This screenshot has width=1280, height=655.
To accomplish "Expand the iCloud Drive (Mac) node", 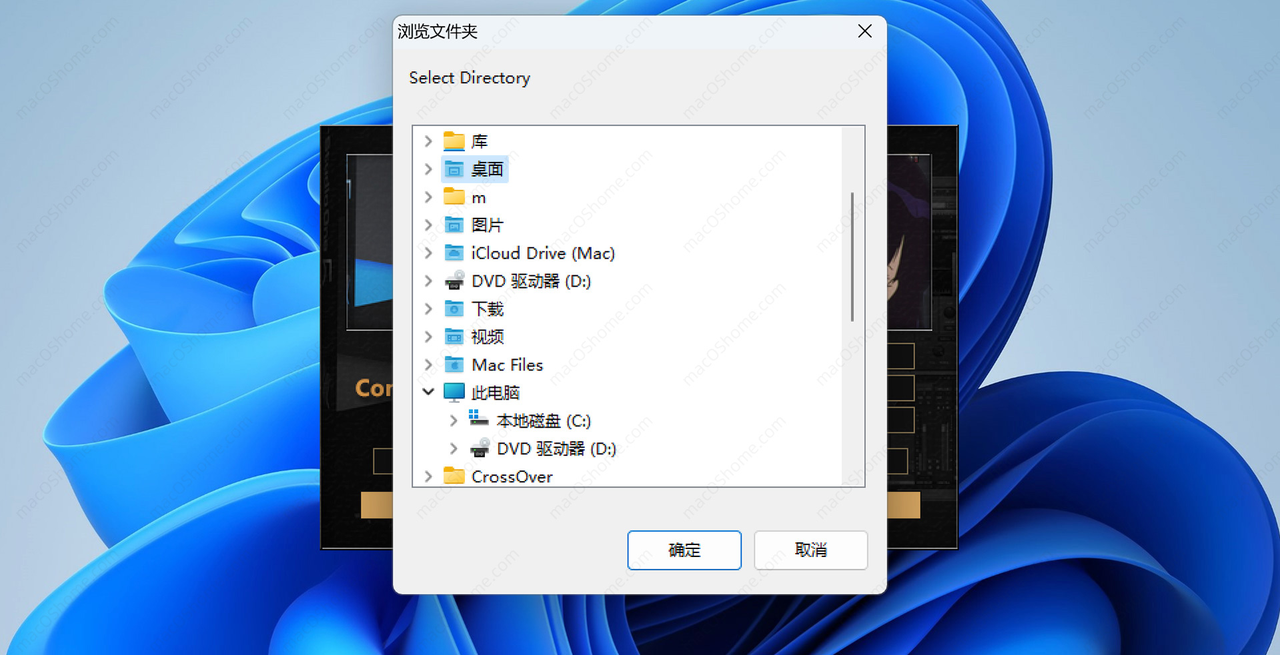I will [x=428, y=253].
